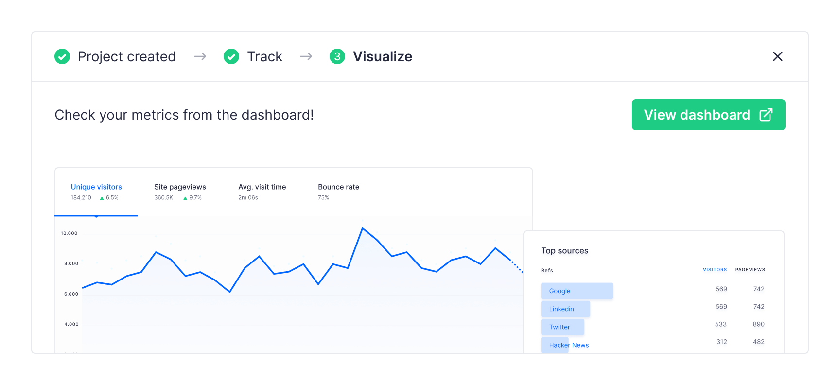
Task: Click the 184,210 unique visitors value
Action: tap(81, 198)
